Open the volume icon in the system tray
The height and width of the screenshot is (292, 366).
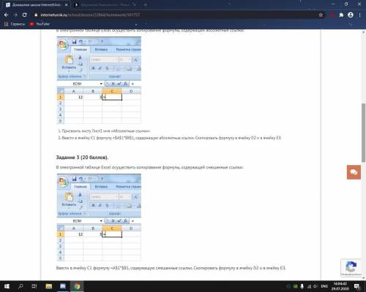coord(315,286)
